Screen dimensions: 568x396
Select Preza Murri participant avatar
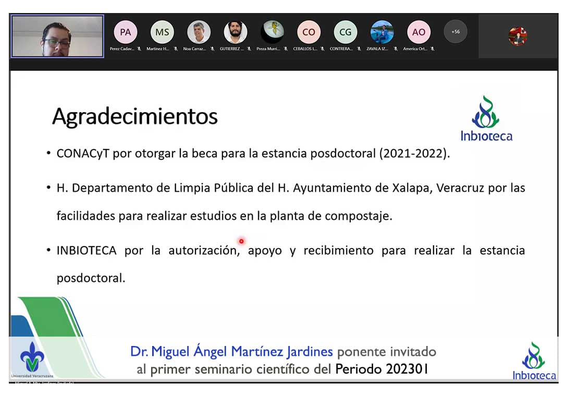coord(272,32)
